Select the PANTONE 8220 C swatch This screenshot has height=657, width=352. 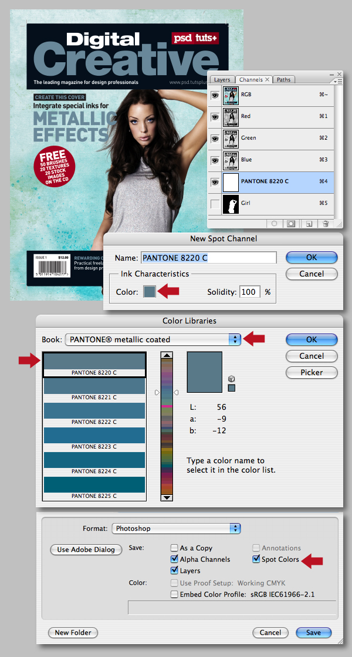(x=94, y=365)
